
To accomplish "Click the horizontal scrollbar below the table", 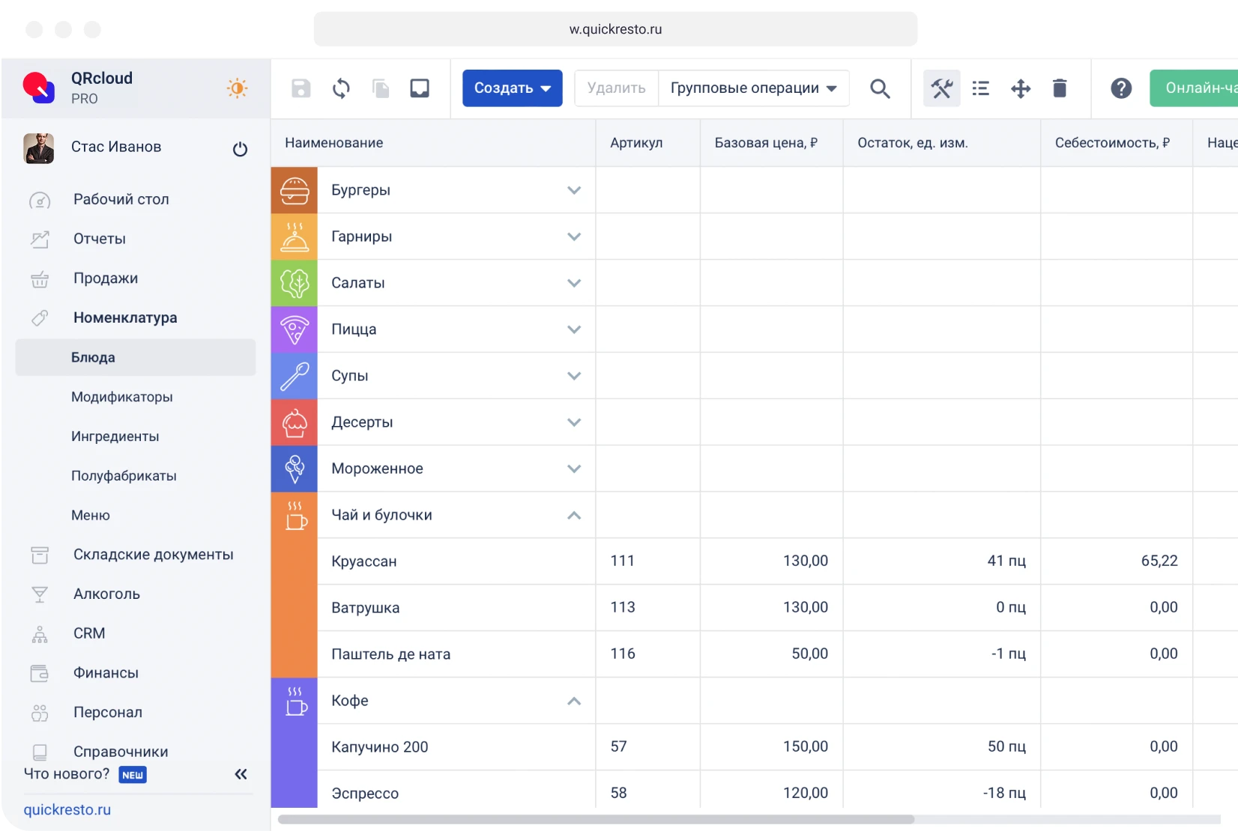I will [596, 819].
